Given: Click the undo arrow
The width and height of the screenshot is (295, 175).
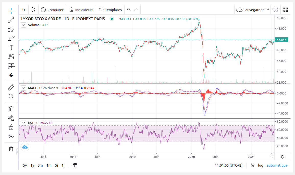Looking at the screenshot, I should (129, 10).
